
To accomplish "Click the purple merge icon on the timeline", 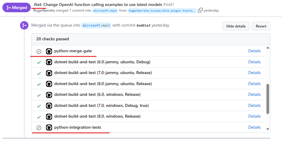I will (x=24, y=25).
